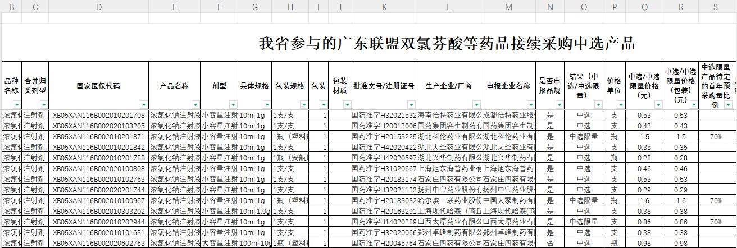Open the 价格单位 filter dropdown
This screenshot has height=248, width=737.
coord(620,105)
